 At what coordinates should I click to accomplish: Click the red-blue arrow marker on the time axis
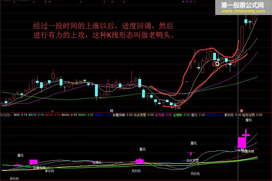click(53, 111)
